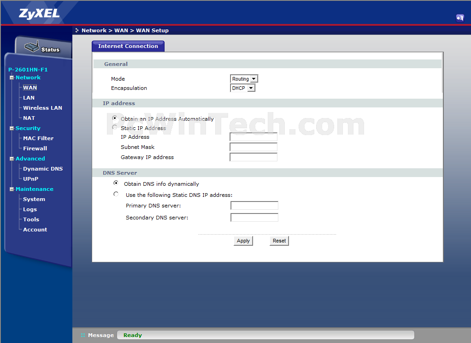
Task: Focus the IP Address input field
Action: coord(253,137)
